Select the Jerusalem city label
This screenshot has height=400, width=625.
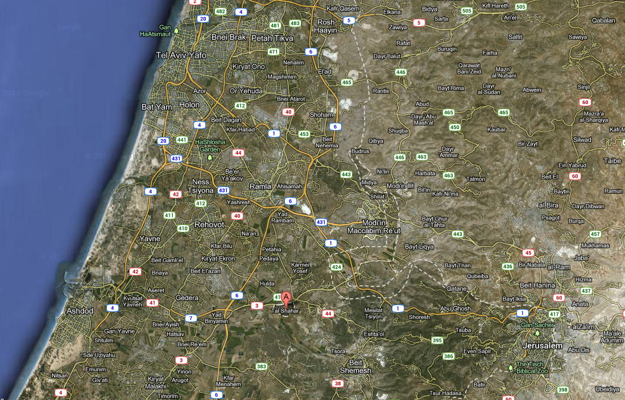543,345
